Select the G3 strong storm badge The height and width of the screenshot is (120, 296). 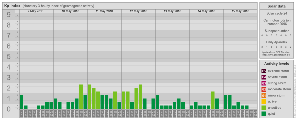click(264, 83)
